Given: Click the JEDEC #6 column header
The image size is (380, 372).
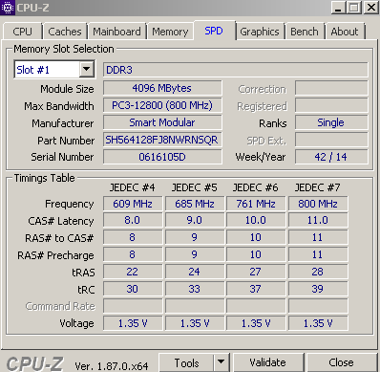Looking at the screenshot, I should click(256, 187).
